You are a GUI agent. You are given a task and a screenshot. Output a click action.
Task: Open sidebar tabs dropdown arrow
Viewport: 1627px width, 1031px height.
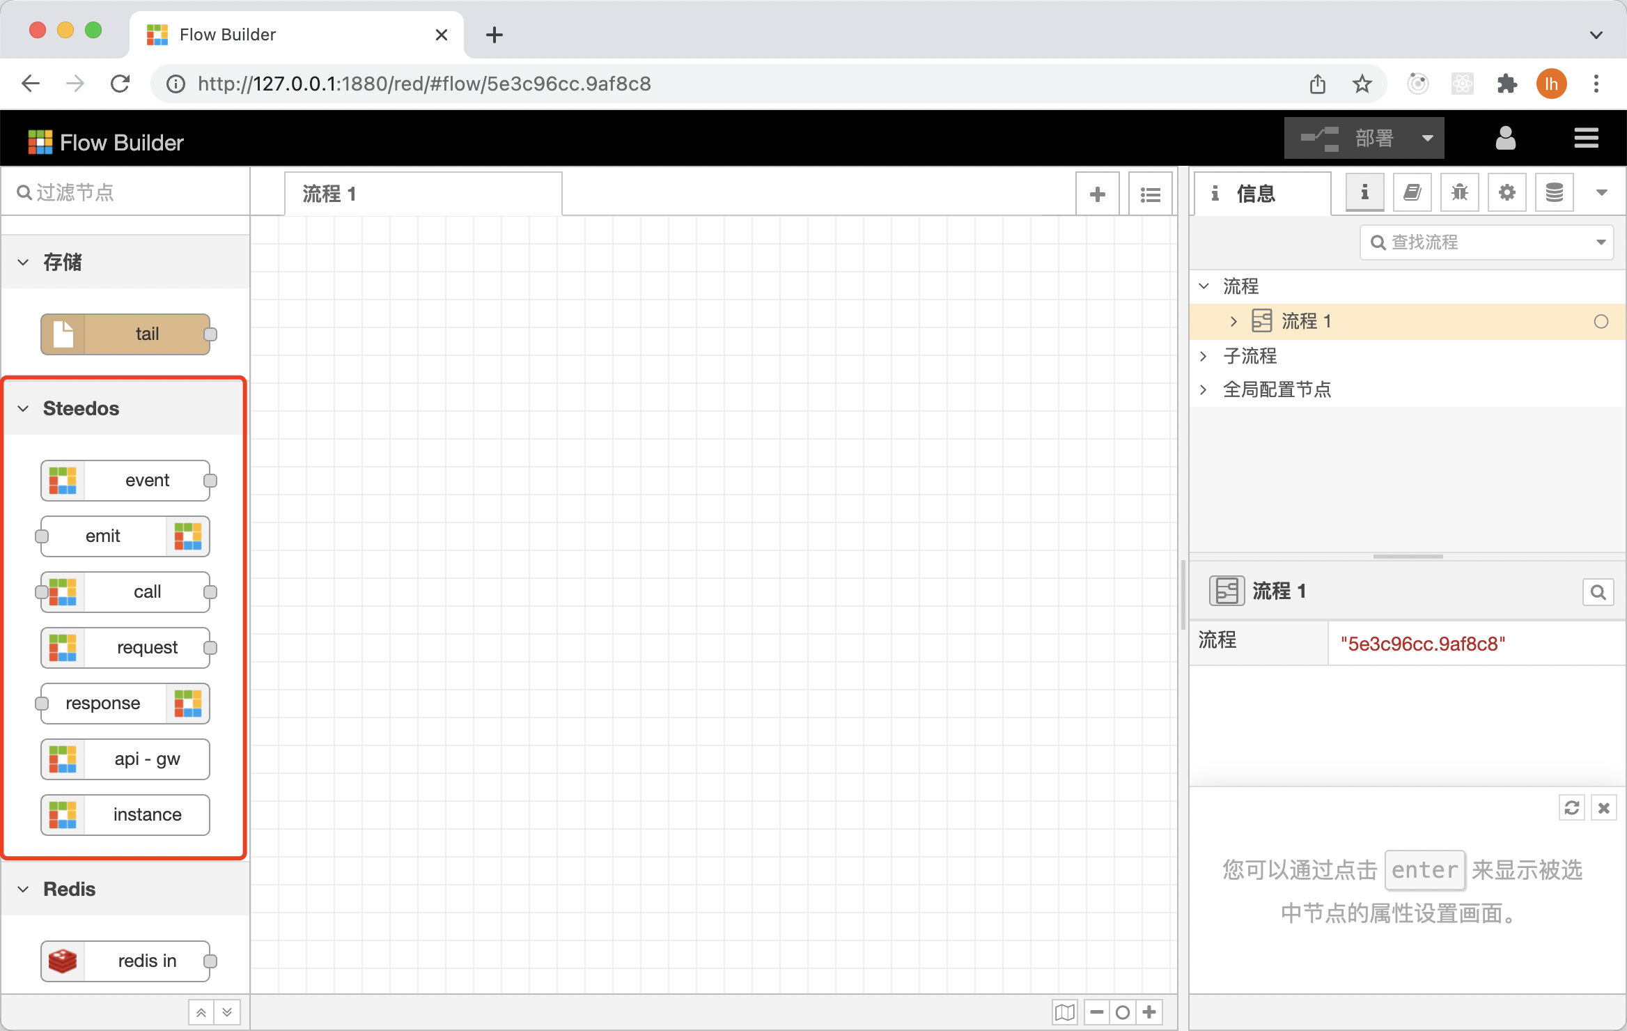1601,193
